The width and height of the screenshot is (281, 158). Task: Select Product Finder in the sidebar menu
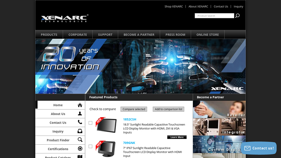[x=60, y=140]
